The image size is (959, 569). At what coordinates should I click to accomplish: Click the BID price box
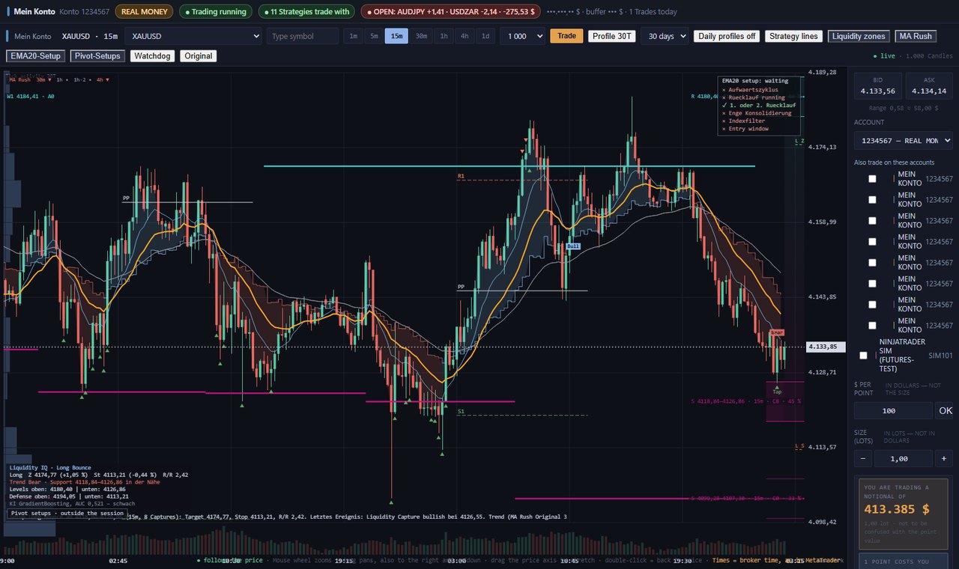point(877,86)
